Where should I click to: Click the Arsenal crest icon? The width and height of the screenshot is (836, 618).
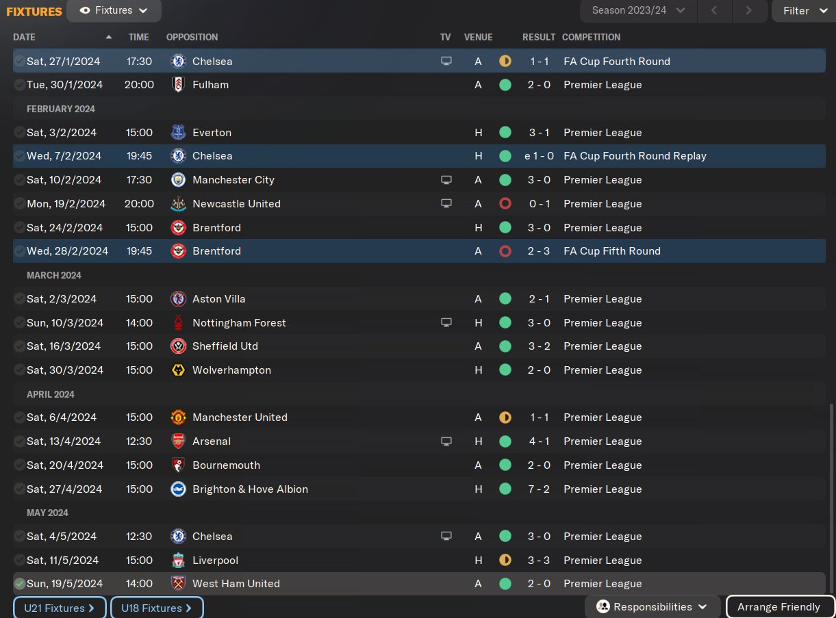[x=178, y=441]
